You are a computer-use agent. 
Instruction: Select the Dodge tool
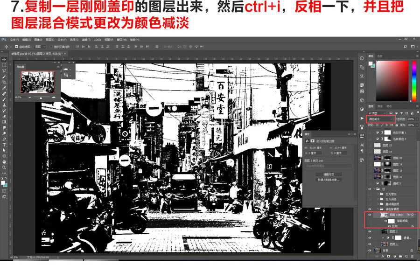4,133
